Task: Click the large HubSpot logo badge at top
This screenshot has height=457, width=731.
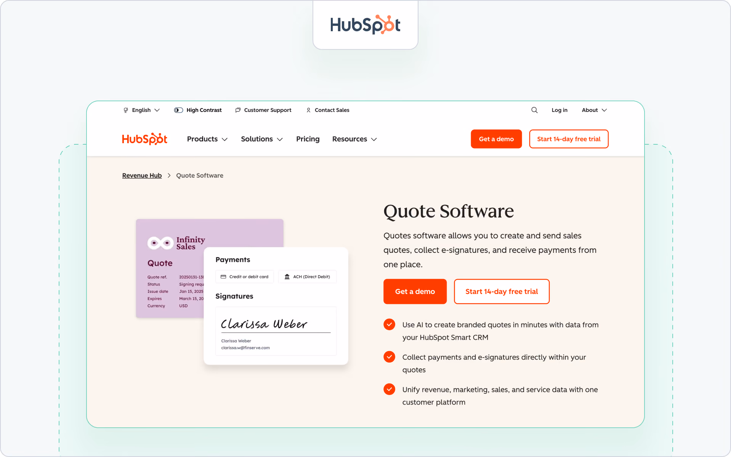Action: [365, 25]
